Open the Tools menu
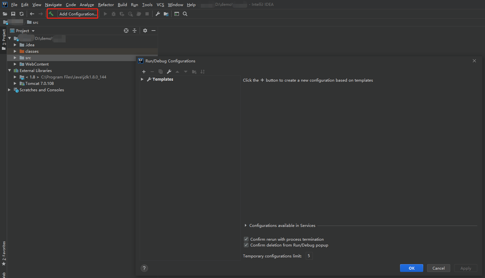The image size is (485, 278). click(147, 4)
